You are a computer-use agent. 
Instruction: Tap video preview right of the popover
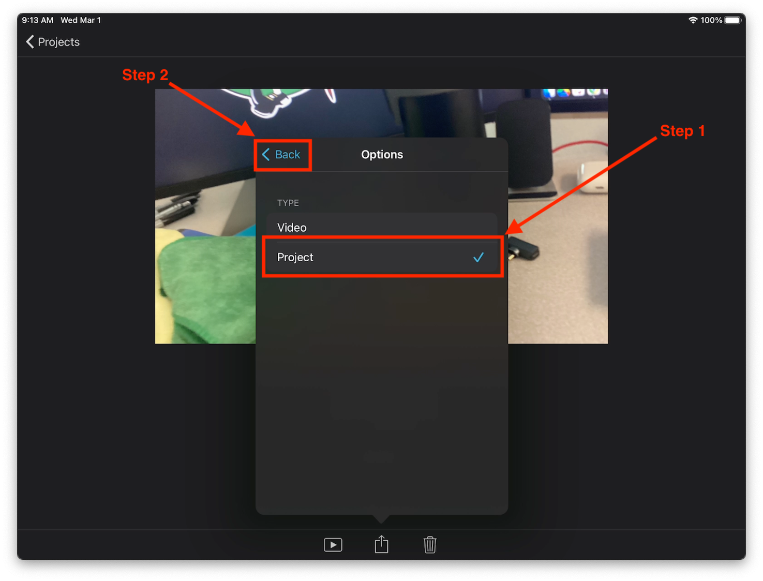(558, 290)
